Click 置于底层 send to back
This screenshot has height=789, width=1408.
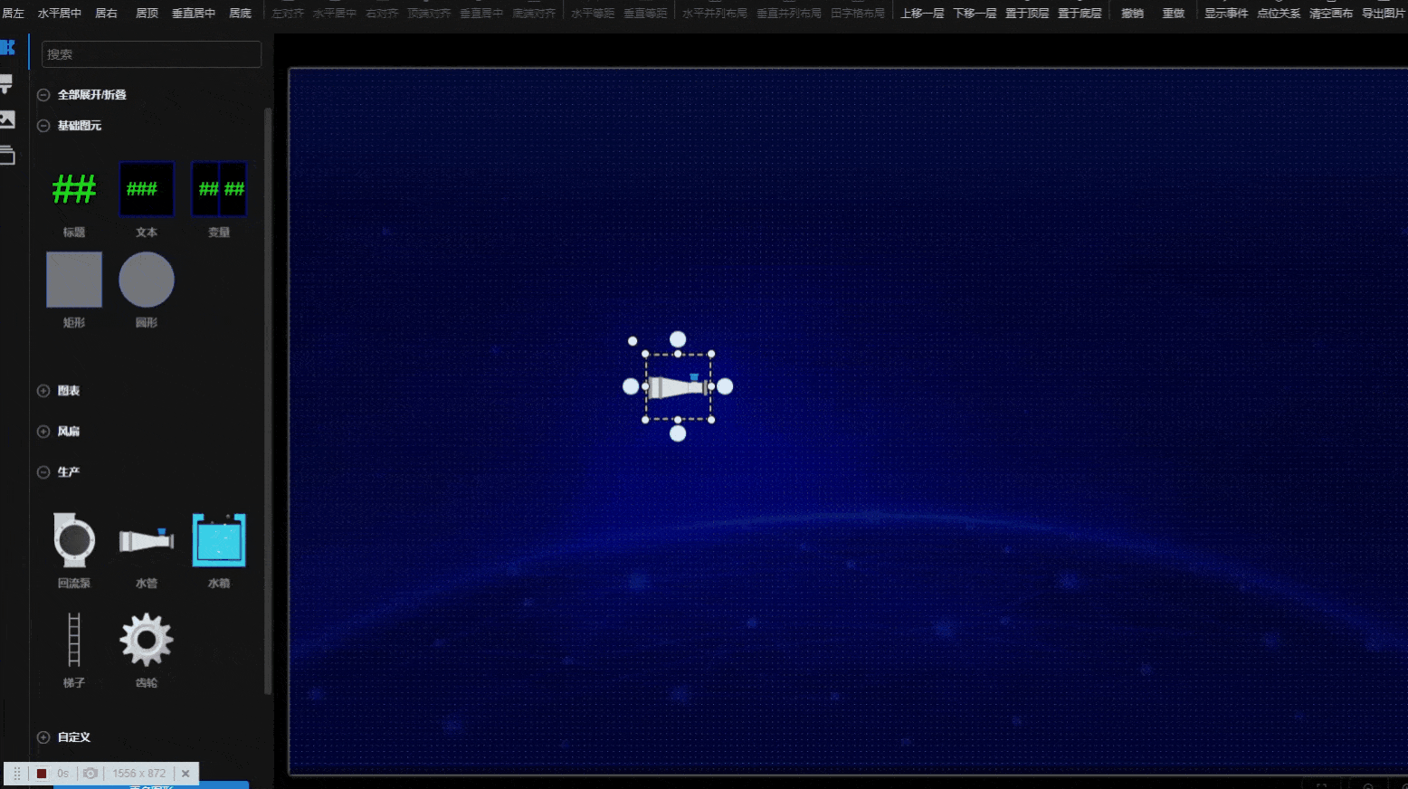click(1080, 13)
